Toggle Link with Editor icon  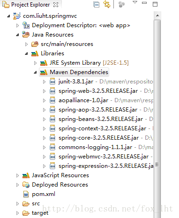[107, 4]
